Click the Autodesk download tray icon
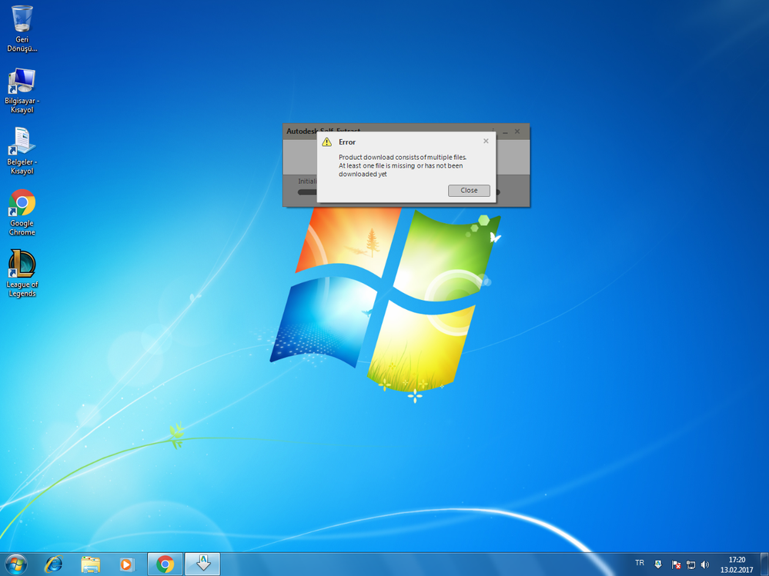Image resolution: width=769 pixels, height=576 pixels. tap(658, 564)
